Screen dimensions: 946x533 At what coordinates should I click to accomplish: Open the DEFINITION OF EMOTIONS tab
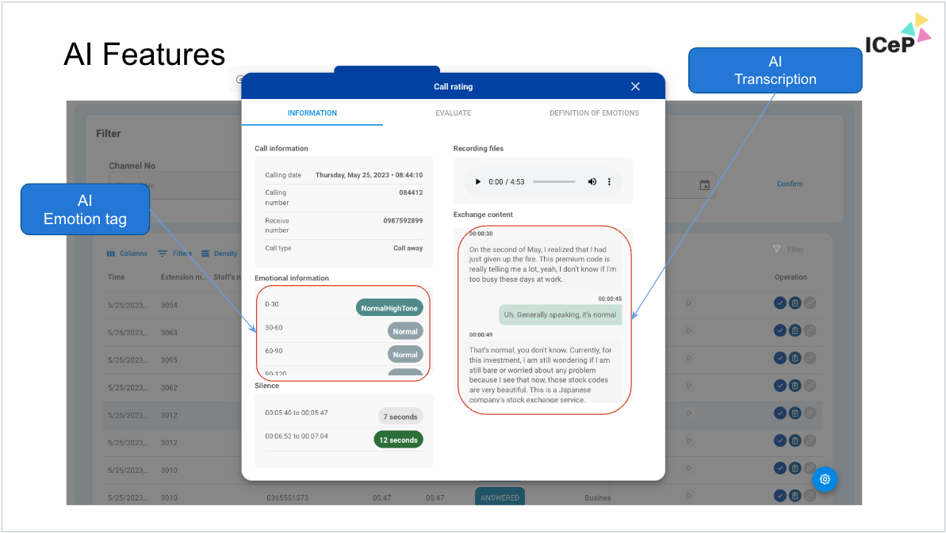(594, 113)
